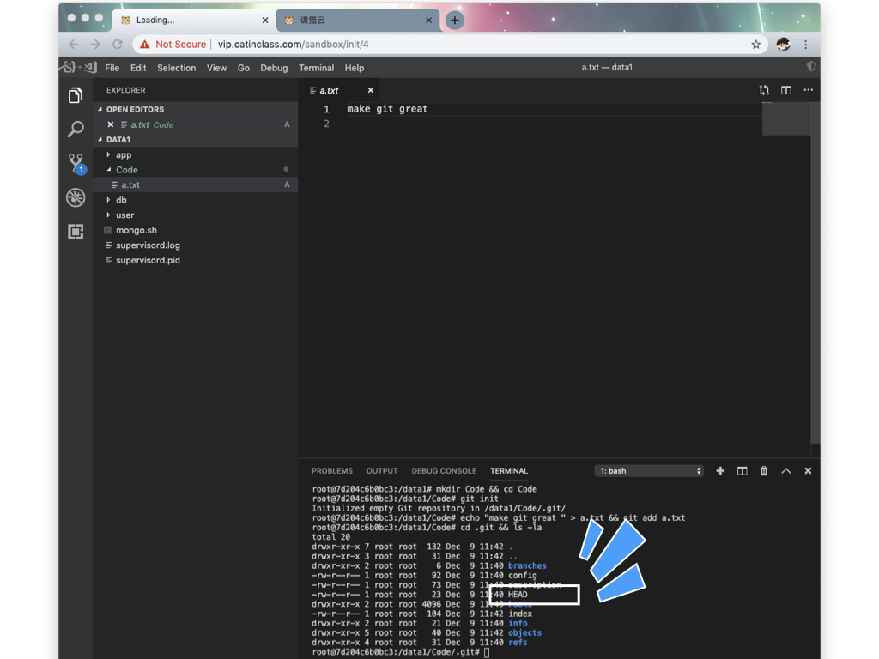Viewport: 879px width, 659px height.
Task: Open the Debug view in activity bar
Action: (76, 198)
